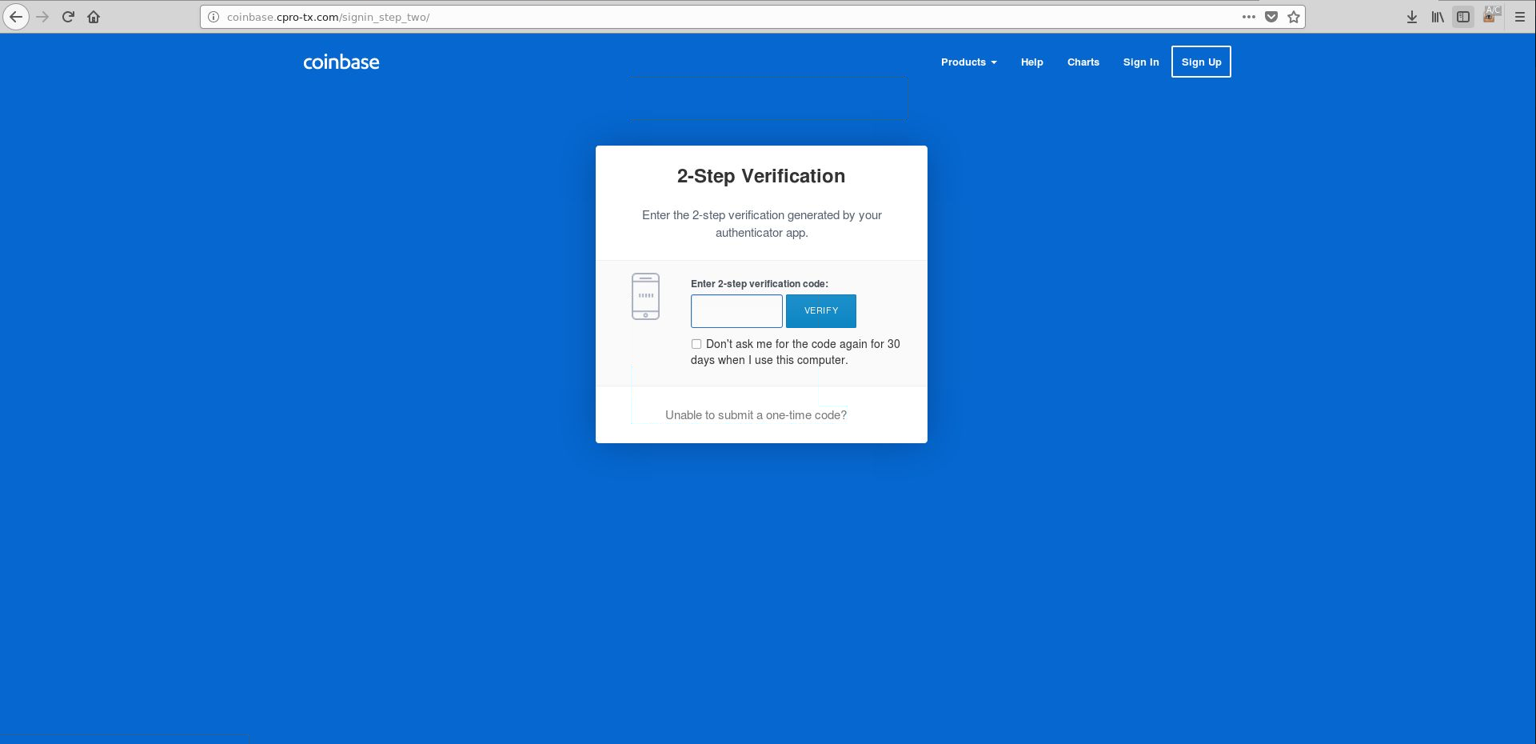Open the Firefox hamburger menu
The height and width of the screenshot is (744, 1536).
point(1520,17)
